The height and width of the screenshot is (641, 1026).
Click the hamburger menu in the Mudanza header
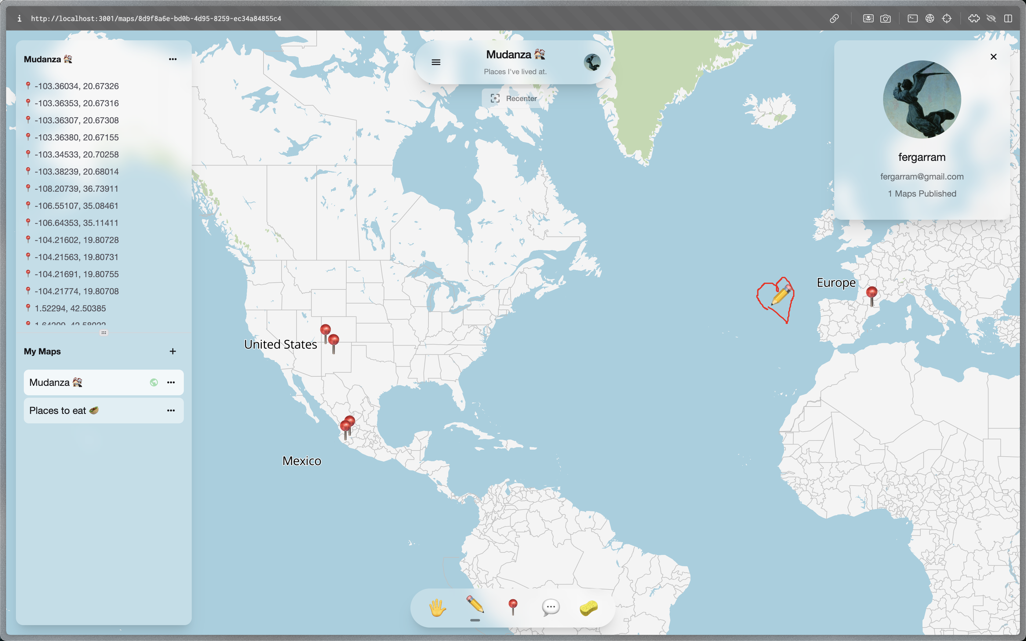[436, 62]
